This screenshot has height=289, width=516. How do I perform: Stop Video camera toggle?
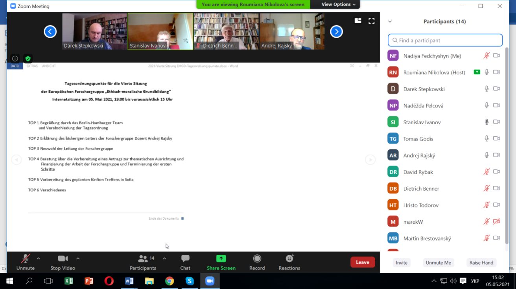pyautogui.click(x=63, y=262)
